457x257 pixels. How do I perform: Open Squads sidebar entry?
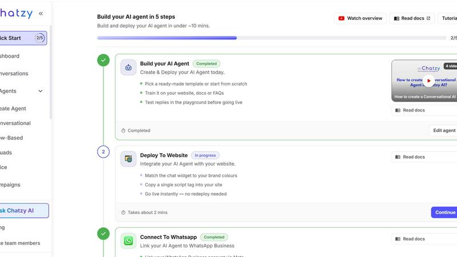coord(6,152)
